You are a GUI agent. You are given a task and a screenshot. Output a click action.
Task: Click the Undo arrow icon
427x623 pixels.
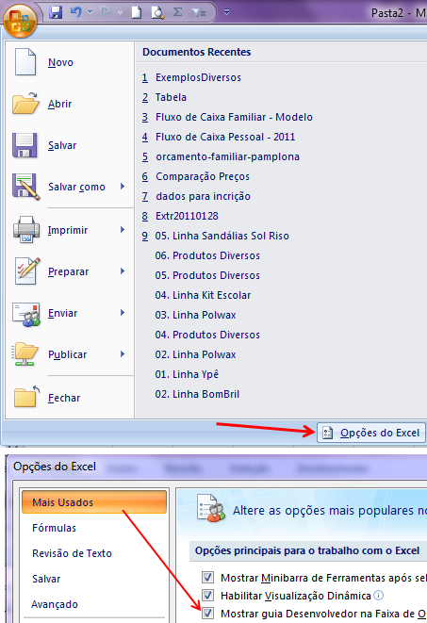click(x=75, y=12)
